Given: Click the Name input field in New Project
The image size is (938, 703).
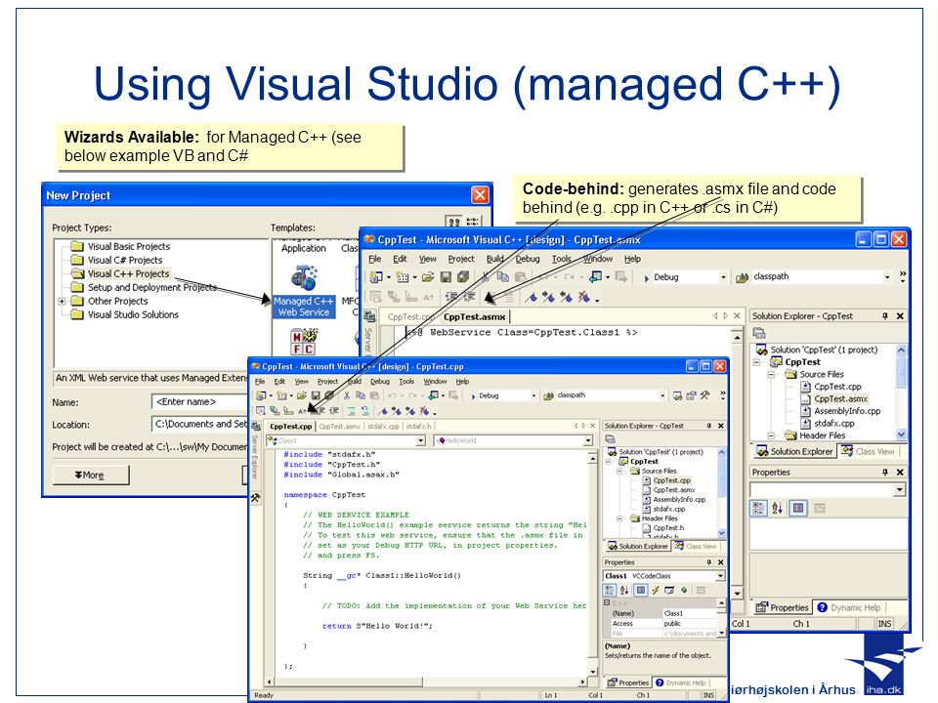Looking at the screenshot, I should click(x=200, y=401).
